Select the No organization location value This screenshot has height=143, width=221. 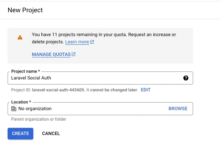(x=35, y=109)
